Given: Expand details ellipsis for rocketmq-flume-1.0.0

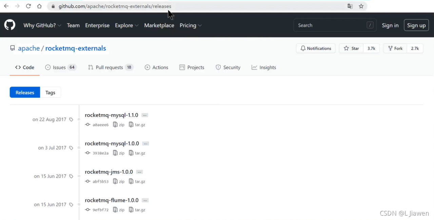Looking at the screenshot, I should (x=145, y=200).
